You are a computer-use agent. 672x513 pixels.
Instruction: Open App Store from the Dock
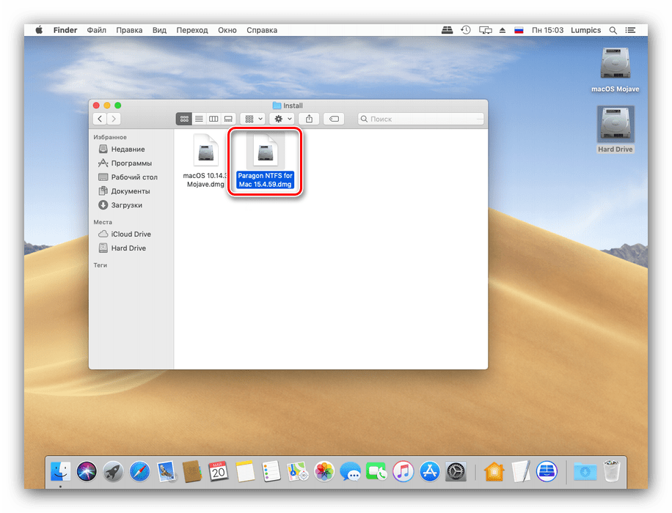(430, 472)
